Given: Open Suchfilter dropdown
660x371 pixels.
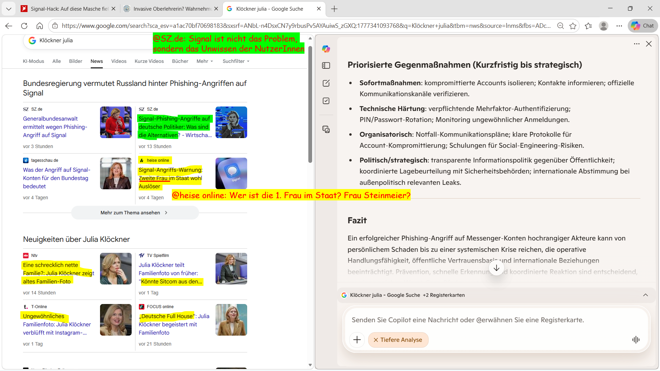Looking at the screenshot, I should 236,61.
